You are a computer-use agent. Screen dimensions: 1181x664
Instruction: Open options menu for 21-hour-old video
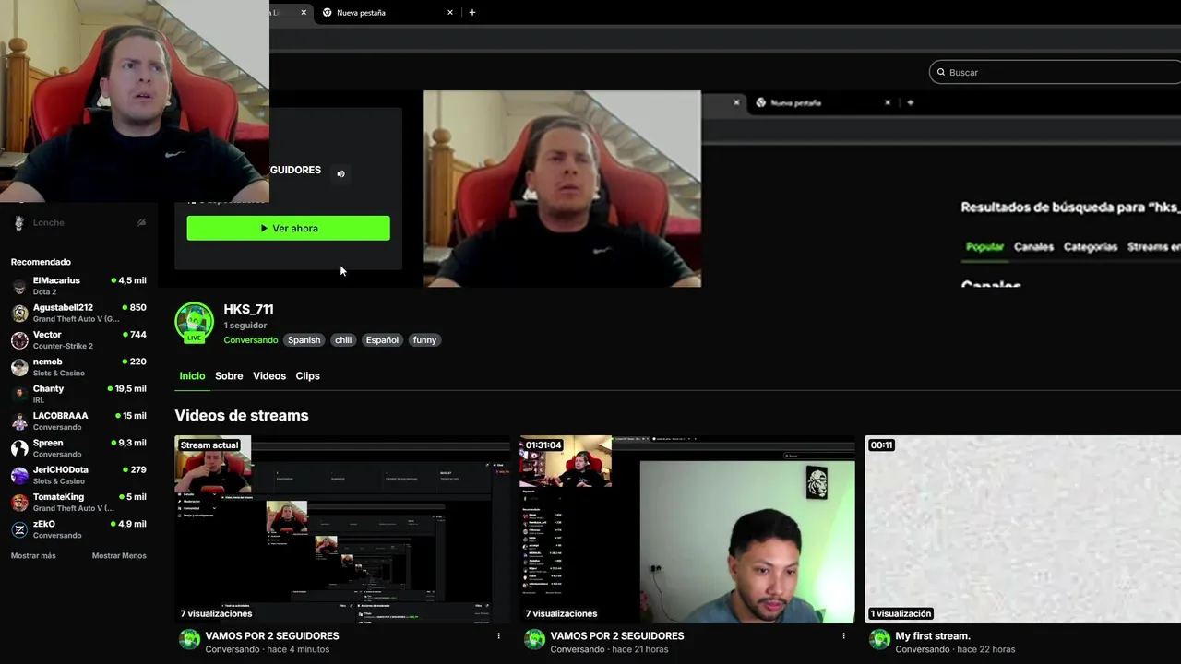[843, 635]
